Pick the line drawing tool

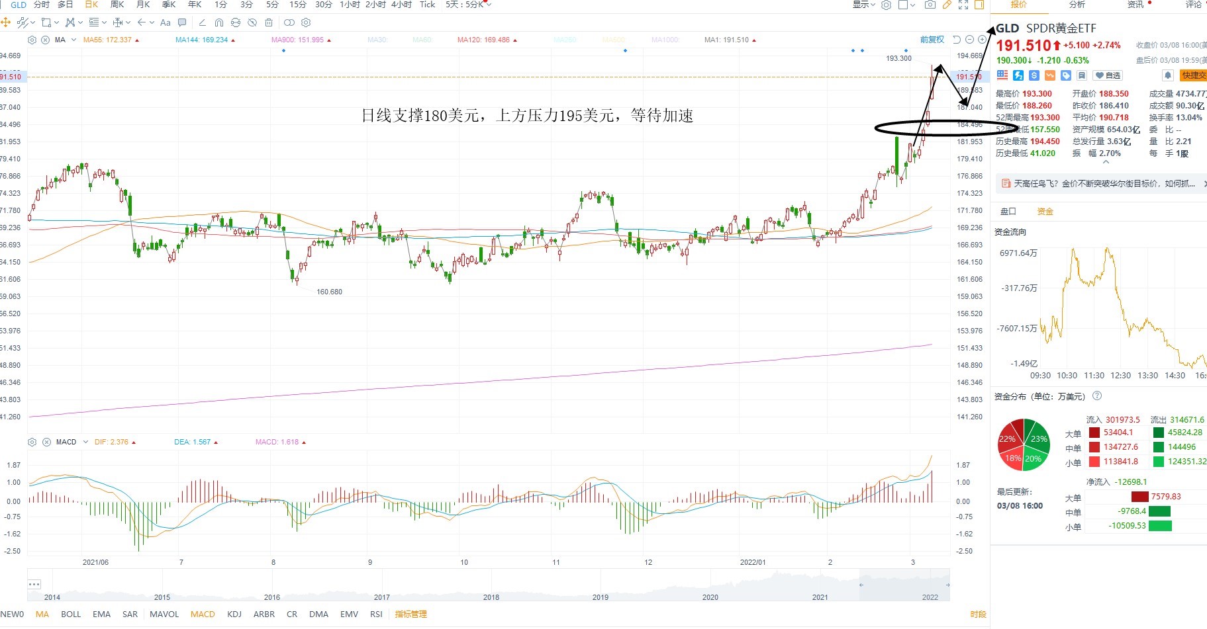pyautogui.click(x=23, y=22)
